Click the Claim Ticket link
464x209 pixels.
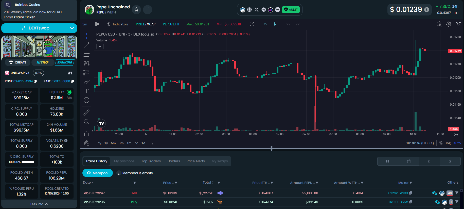pyautogui.click(x=24, y=17)
